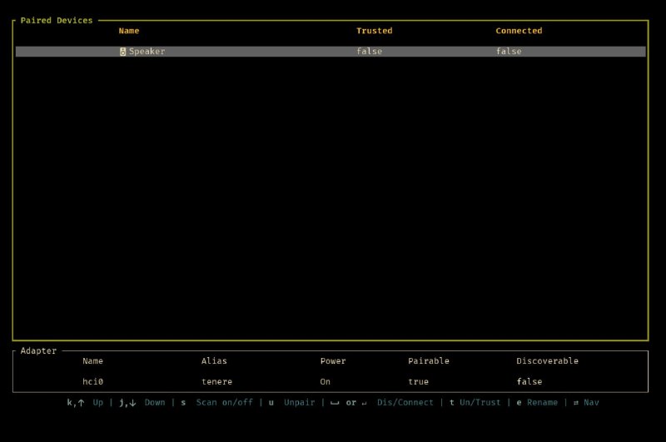Click the space bar key symbol
This screenshot has height=442, width=666.
(335, 404)
